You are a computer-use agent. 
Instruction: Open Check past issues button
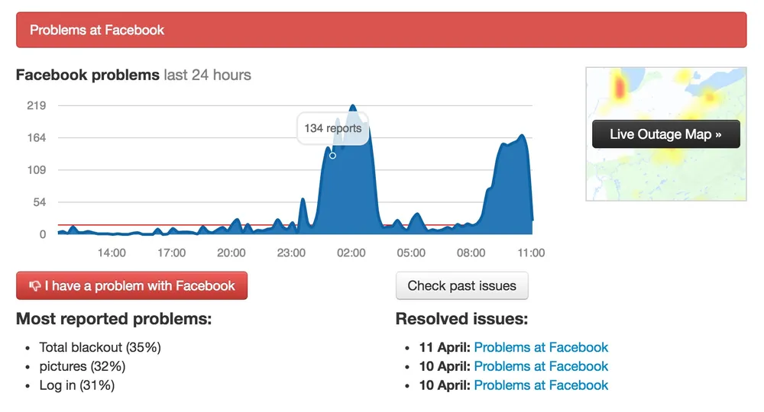(461, 285)
